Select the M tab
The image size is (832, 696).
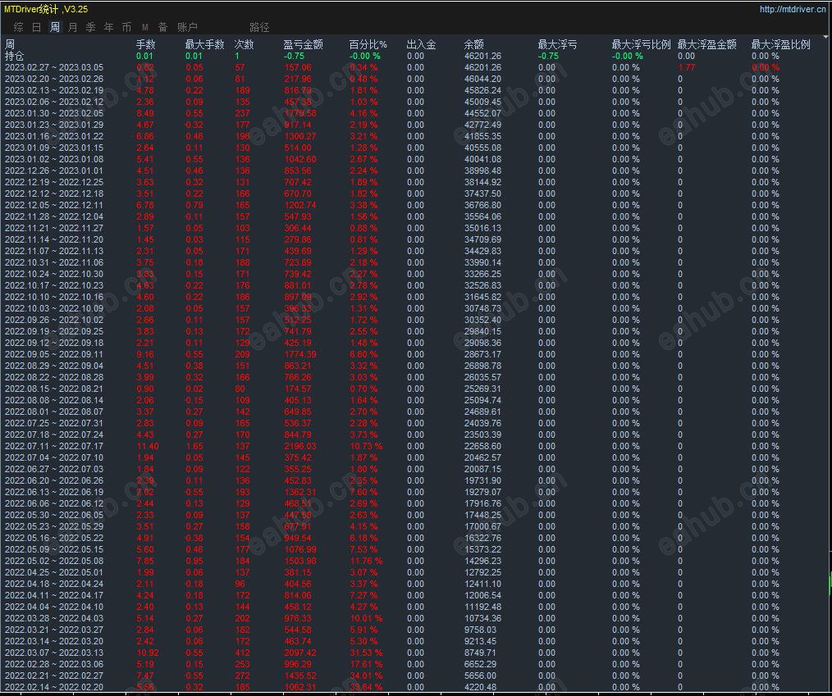coord(145,27)
